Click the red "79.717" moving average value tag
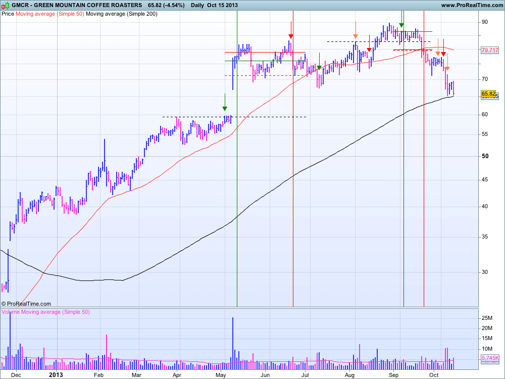 490,50
